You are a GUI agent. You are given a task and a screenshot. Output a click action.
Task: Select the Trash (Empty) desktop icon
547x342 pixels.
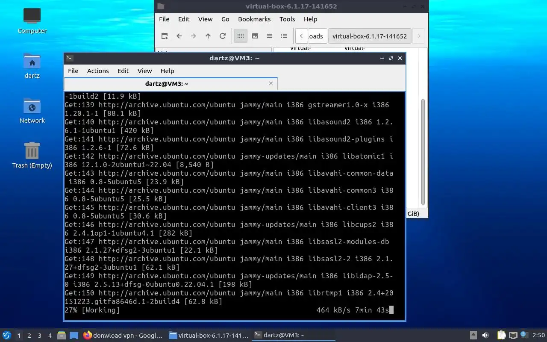tap(32, 155)
